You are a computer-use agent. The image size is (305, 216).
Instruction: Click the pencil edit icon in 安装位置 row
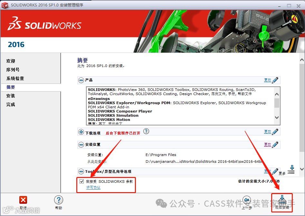(x=275, y=144)
